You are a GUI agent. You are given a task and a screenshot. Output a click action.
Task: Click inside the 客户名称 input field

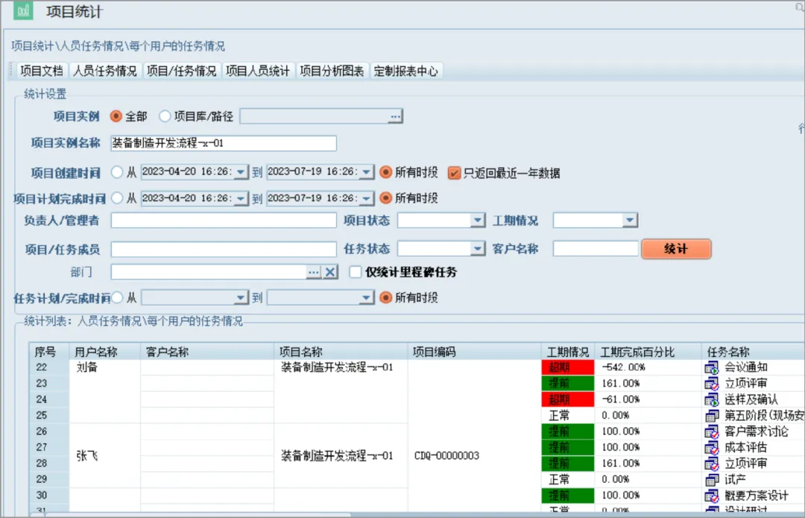click(596, 249)
